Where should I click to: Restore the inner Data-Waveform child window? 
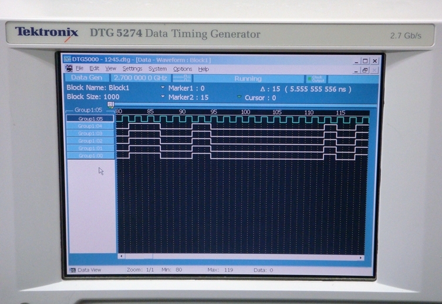pos(365,71)
